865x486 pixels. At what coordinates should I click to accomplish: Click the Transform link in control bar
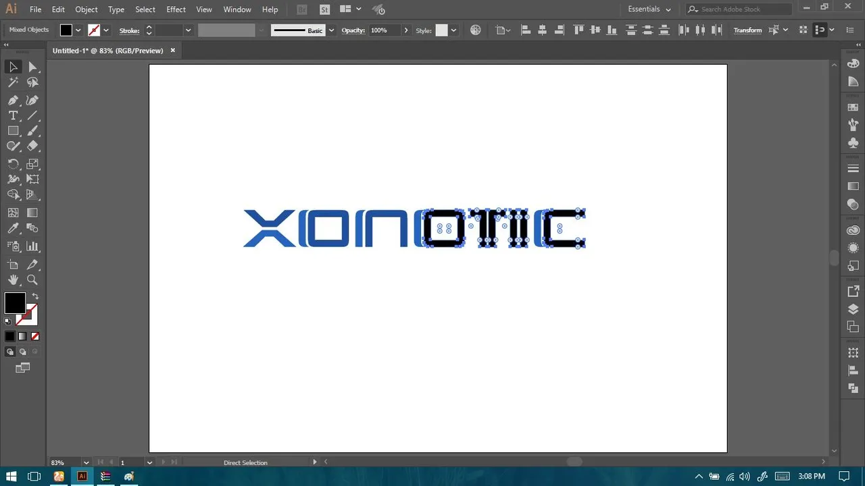tap(747, 30)
